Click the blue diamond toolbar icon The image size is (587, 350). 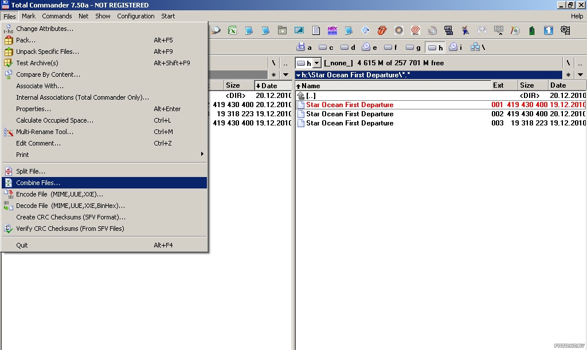[365, 30]
